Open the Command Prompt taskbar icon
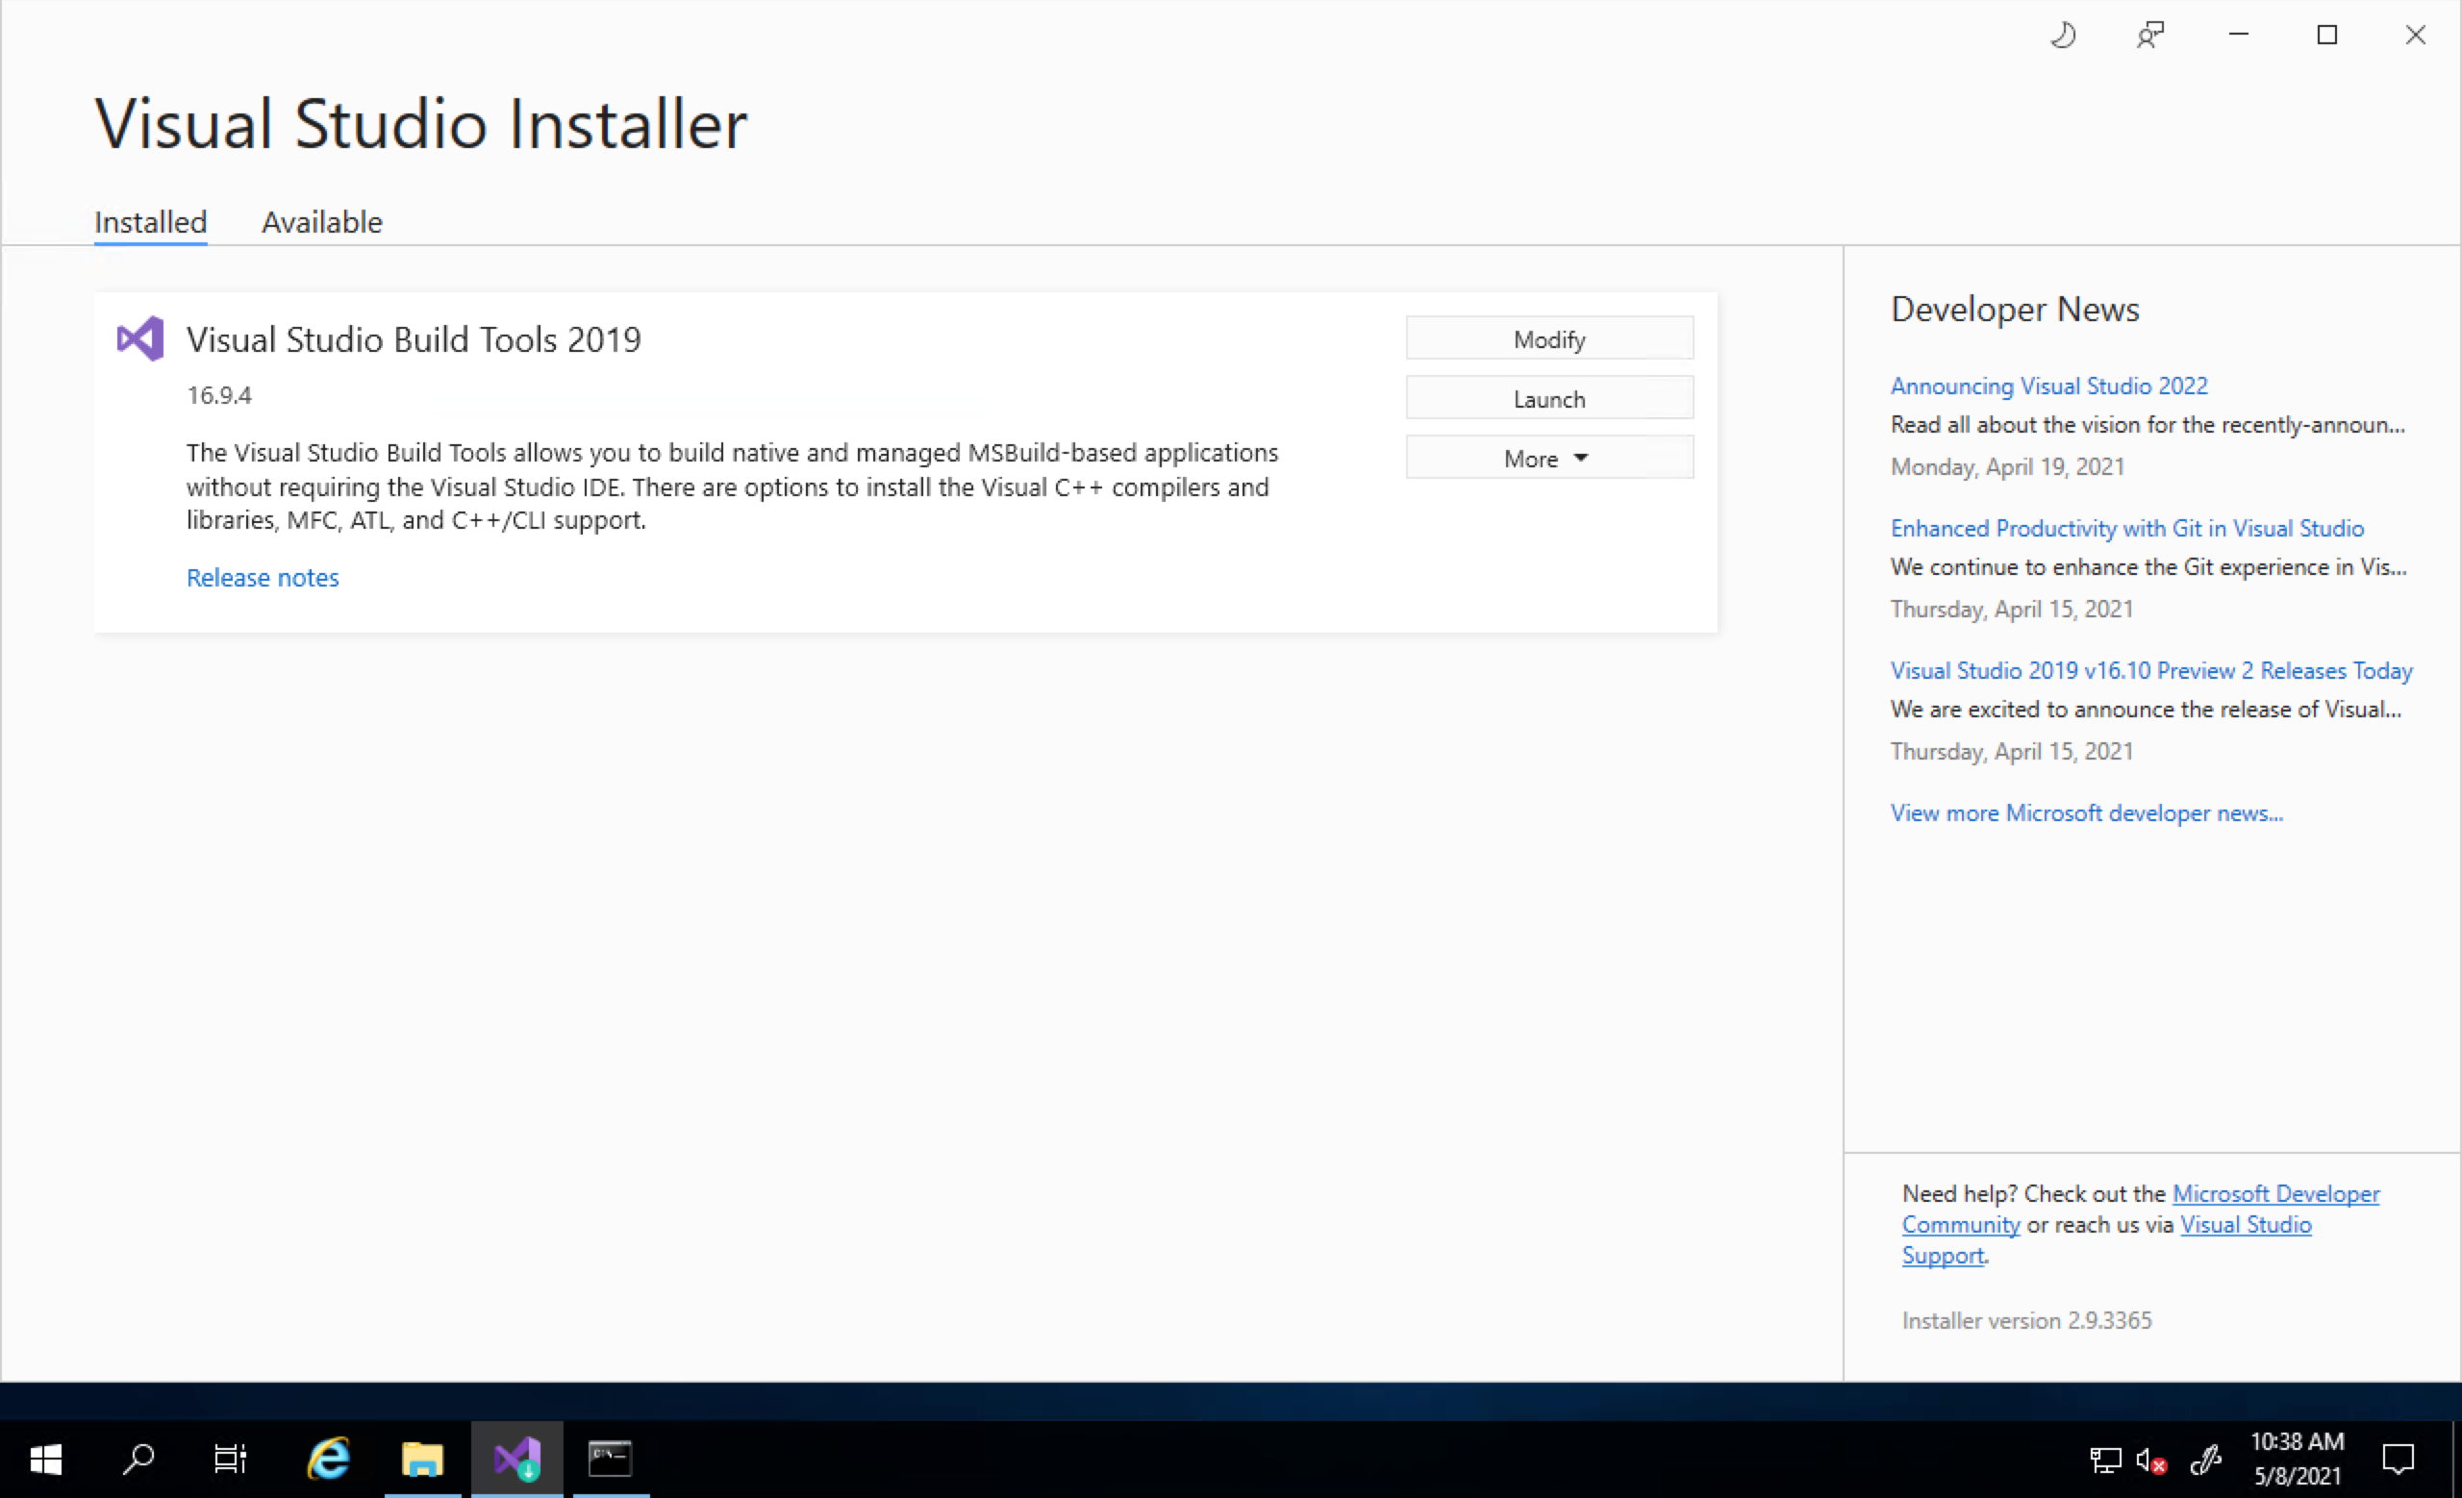Image resolution: width=2462 pixels, height=1498 pixels. (610, 1459)
